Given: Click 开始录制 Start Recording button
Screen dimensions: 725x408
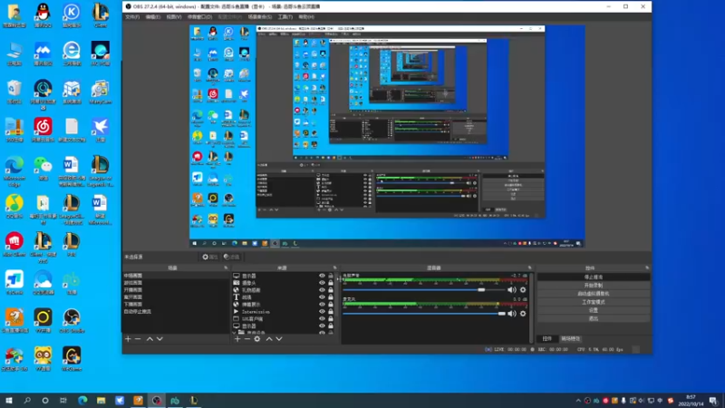Looking at the screenshot, I should coord(594,286).
